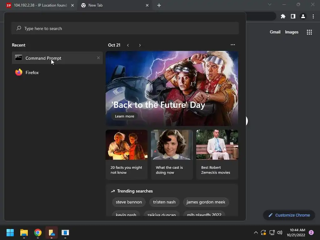This screenshot has width=320, height=240.
Task: Open the Chrome profile avatar icon
Action: tap(303, 16)
